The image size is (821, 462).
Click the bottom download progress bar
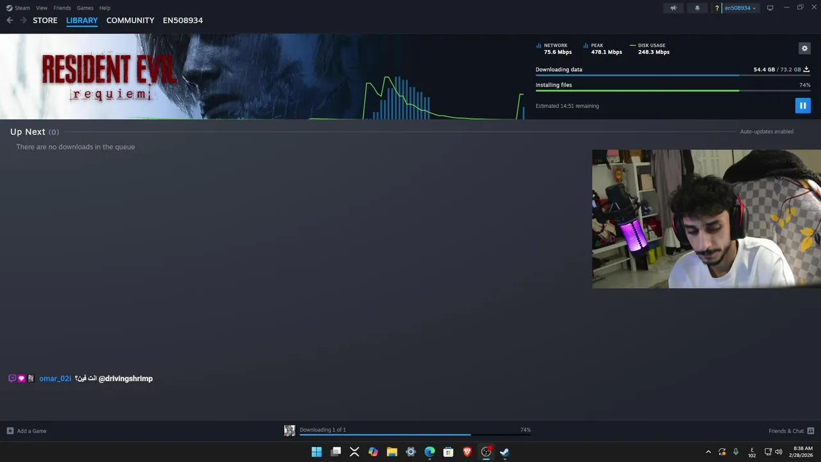coord(415,435)
